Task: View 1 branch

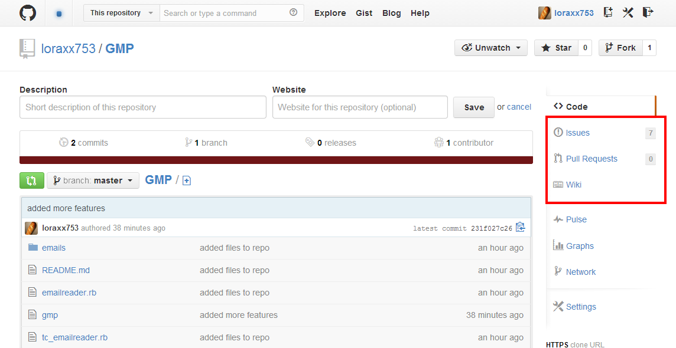Action: pos(206,142)
